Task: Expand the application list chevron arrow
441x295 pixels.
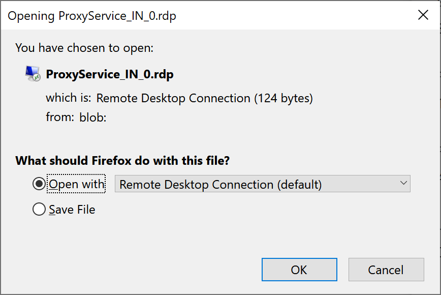Action: point(403,183)
